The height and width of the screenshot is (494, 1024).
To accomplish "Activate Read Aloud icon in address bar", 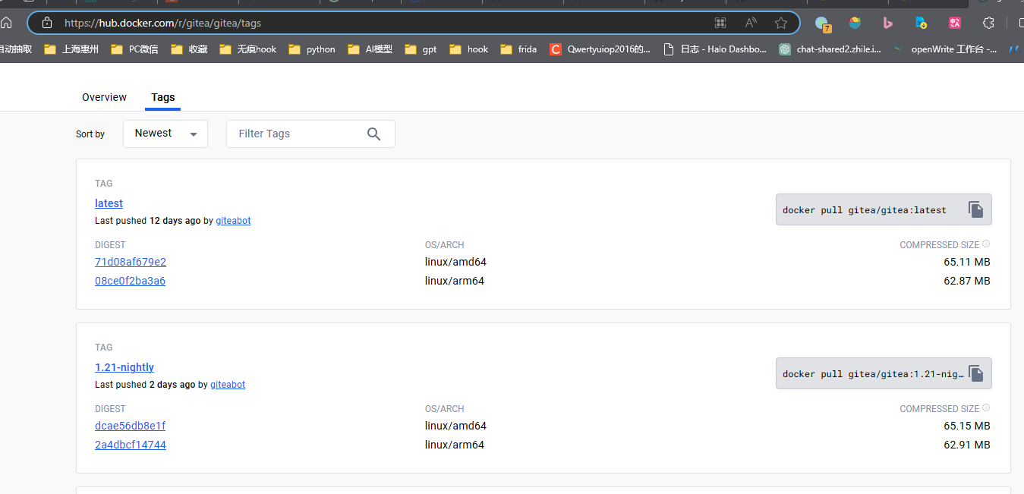I will (x=751, y=23).
